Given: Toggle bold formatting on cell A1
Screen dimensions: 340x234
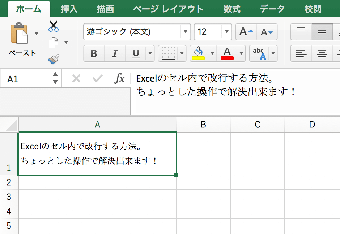Looking at the screenshot, I should [94, 53].
